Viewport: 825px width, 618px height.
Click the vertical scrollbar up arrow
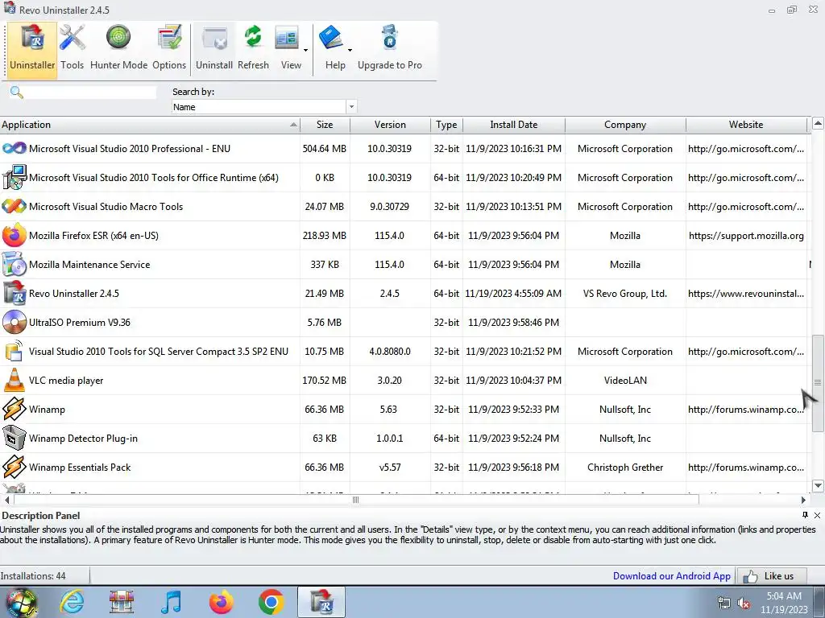point(818,124)
